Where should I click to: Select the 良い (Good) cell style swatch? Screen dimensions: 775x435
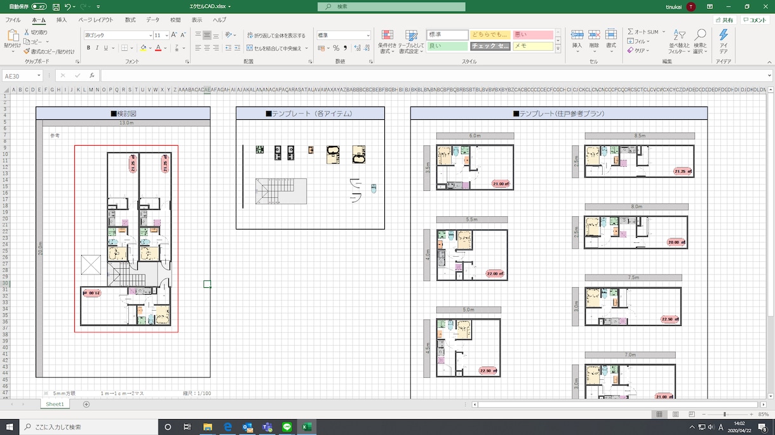(447, 46)
